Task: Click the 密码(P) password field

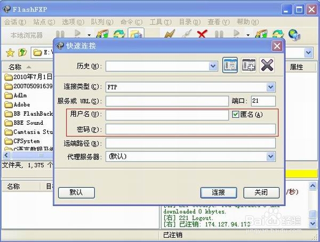Action: [x=190, y=129]
